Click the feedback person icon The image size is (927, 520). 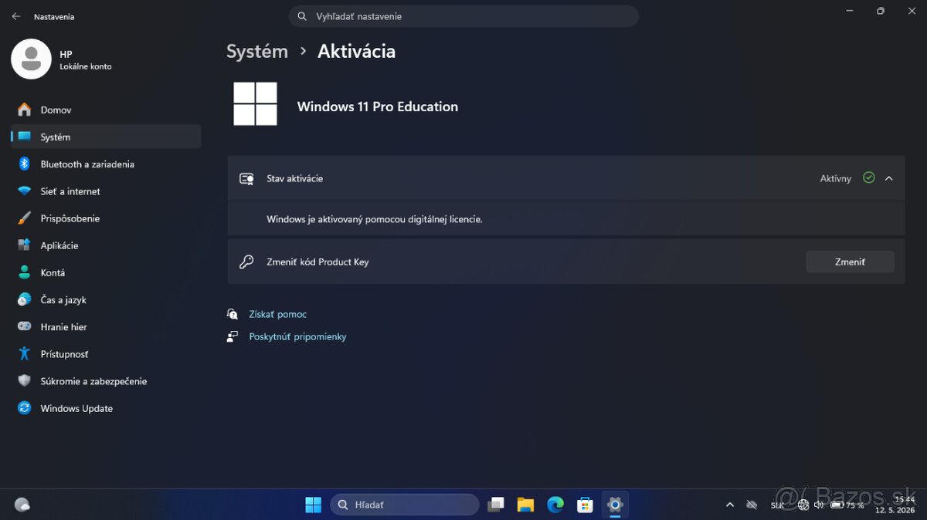click(x=233, y=336)
